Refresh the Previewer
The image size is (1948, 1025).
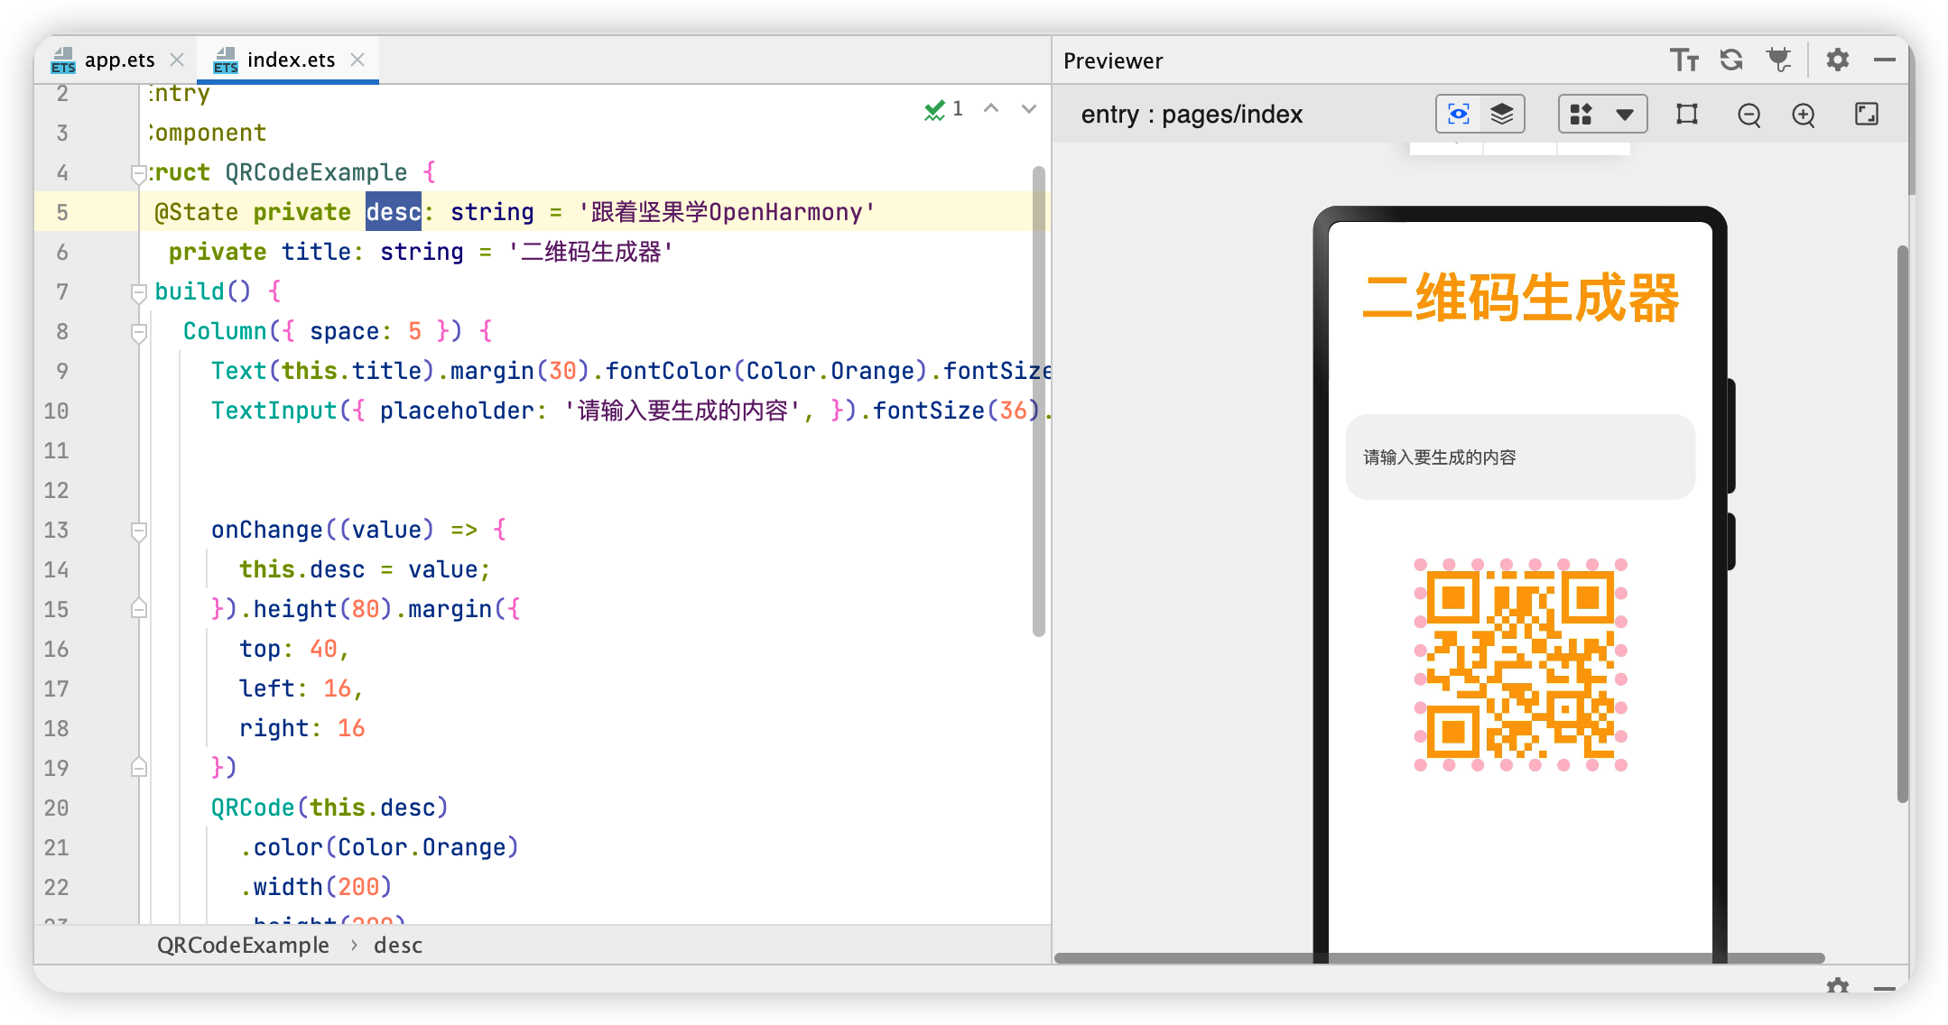pos(1731,60)
